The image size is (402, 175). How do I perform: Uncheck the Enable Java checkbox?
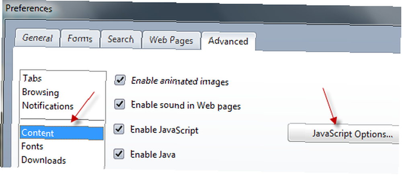tap(119, 154)
